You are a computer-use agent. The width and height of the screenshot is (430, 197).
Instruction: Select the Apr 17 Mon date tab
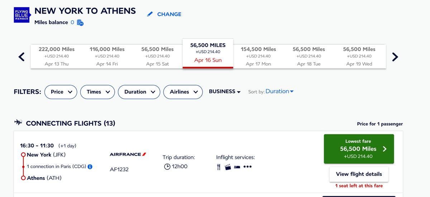(258, 56)
